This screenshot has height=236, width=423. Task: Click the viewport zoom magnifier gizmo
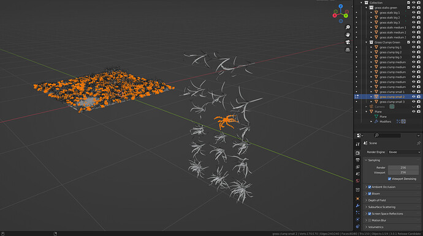[x=348, y=27]
